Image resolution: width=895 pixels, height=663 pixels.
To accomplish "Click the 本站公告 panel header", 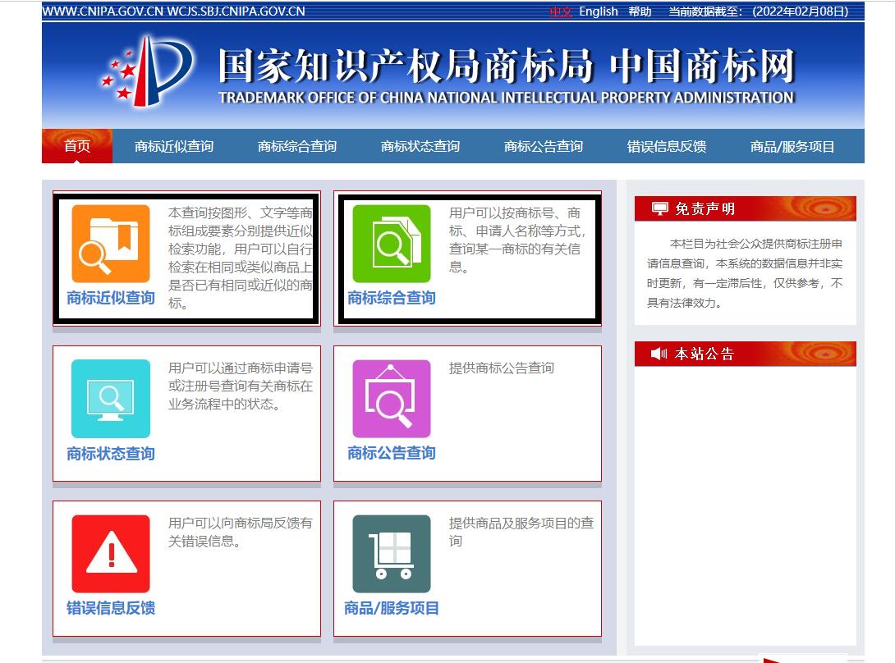I will 746,354.
